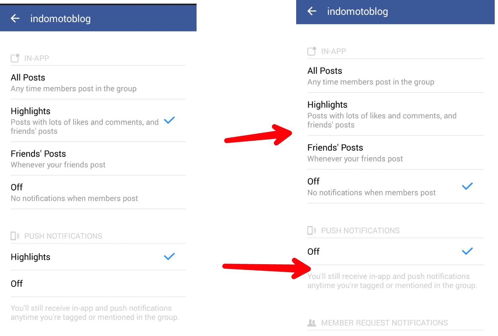Click the IN-APP section icon on the right screen
This screenshot has height=336, width=498.
click(x=312, y=51)
